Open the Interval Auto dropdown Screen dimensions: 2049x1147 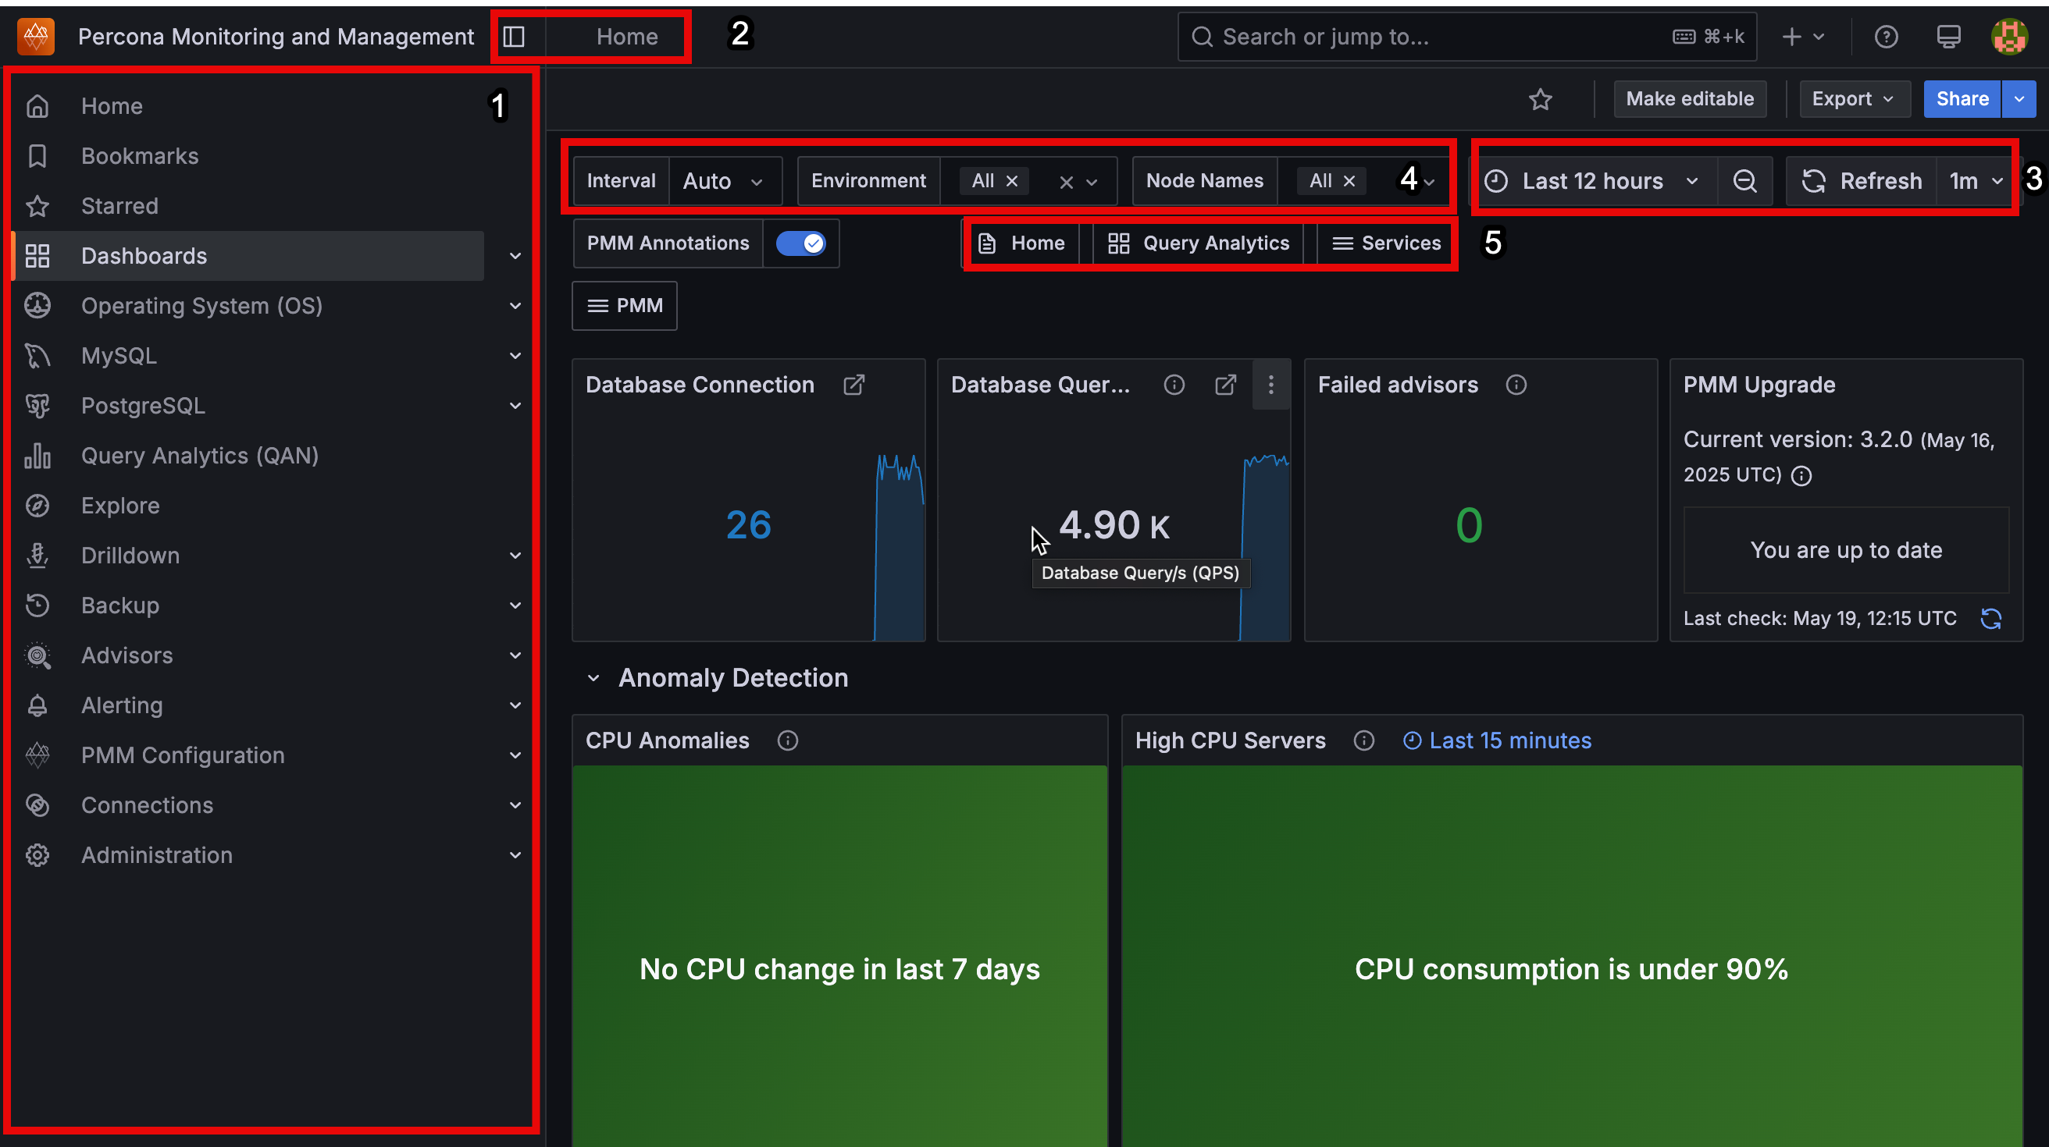point(723,181)
